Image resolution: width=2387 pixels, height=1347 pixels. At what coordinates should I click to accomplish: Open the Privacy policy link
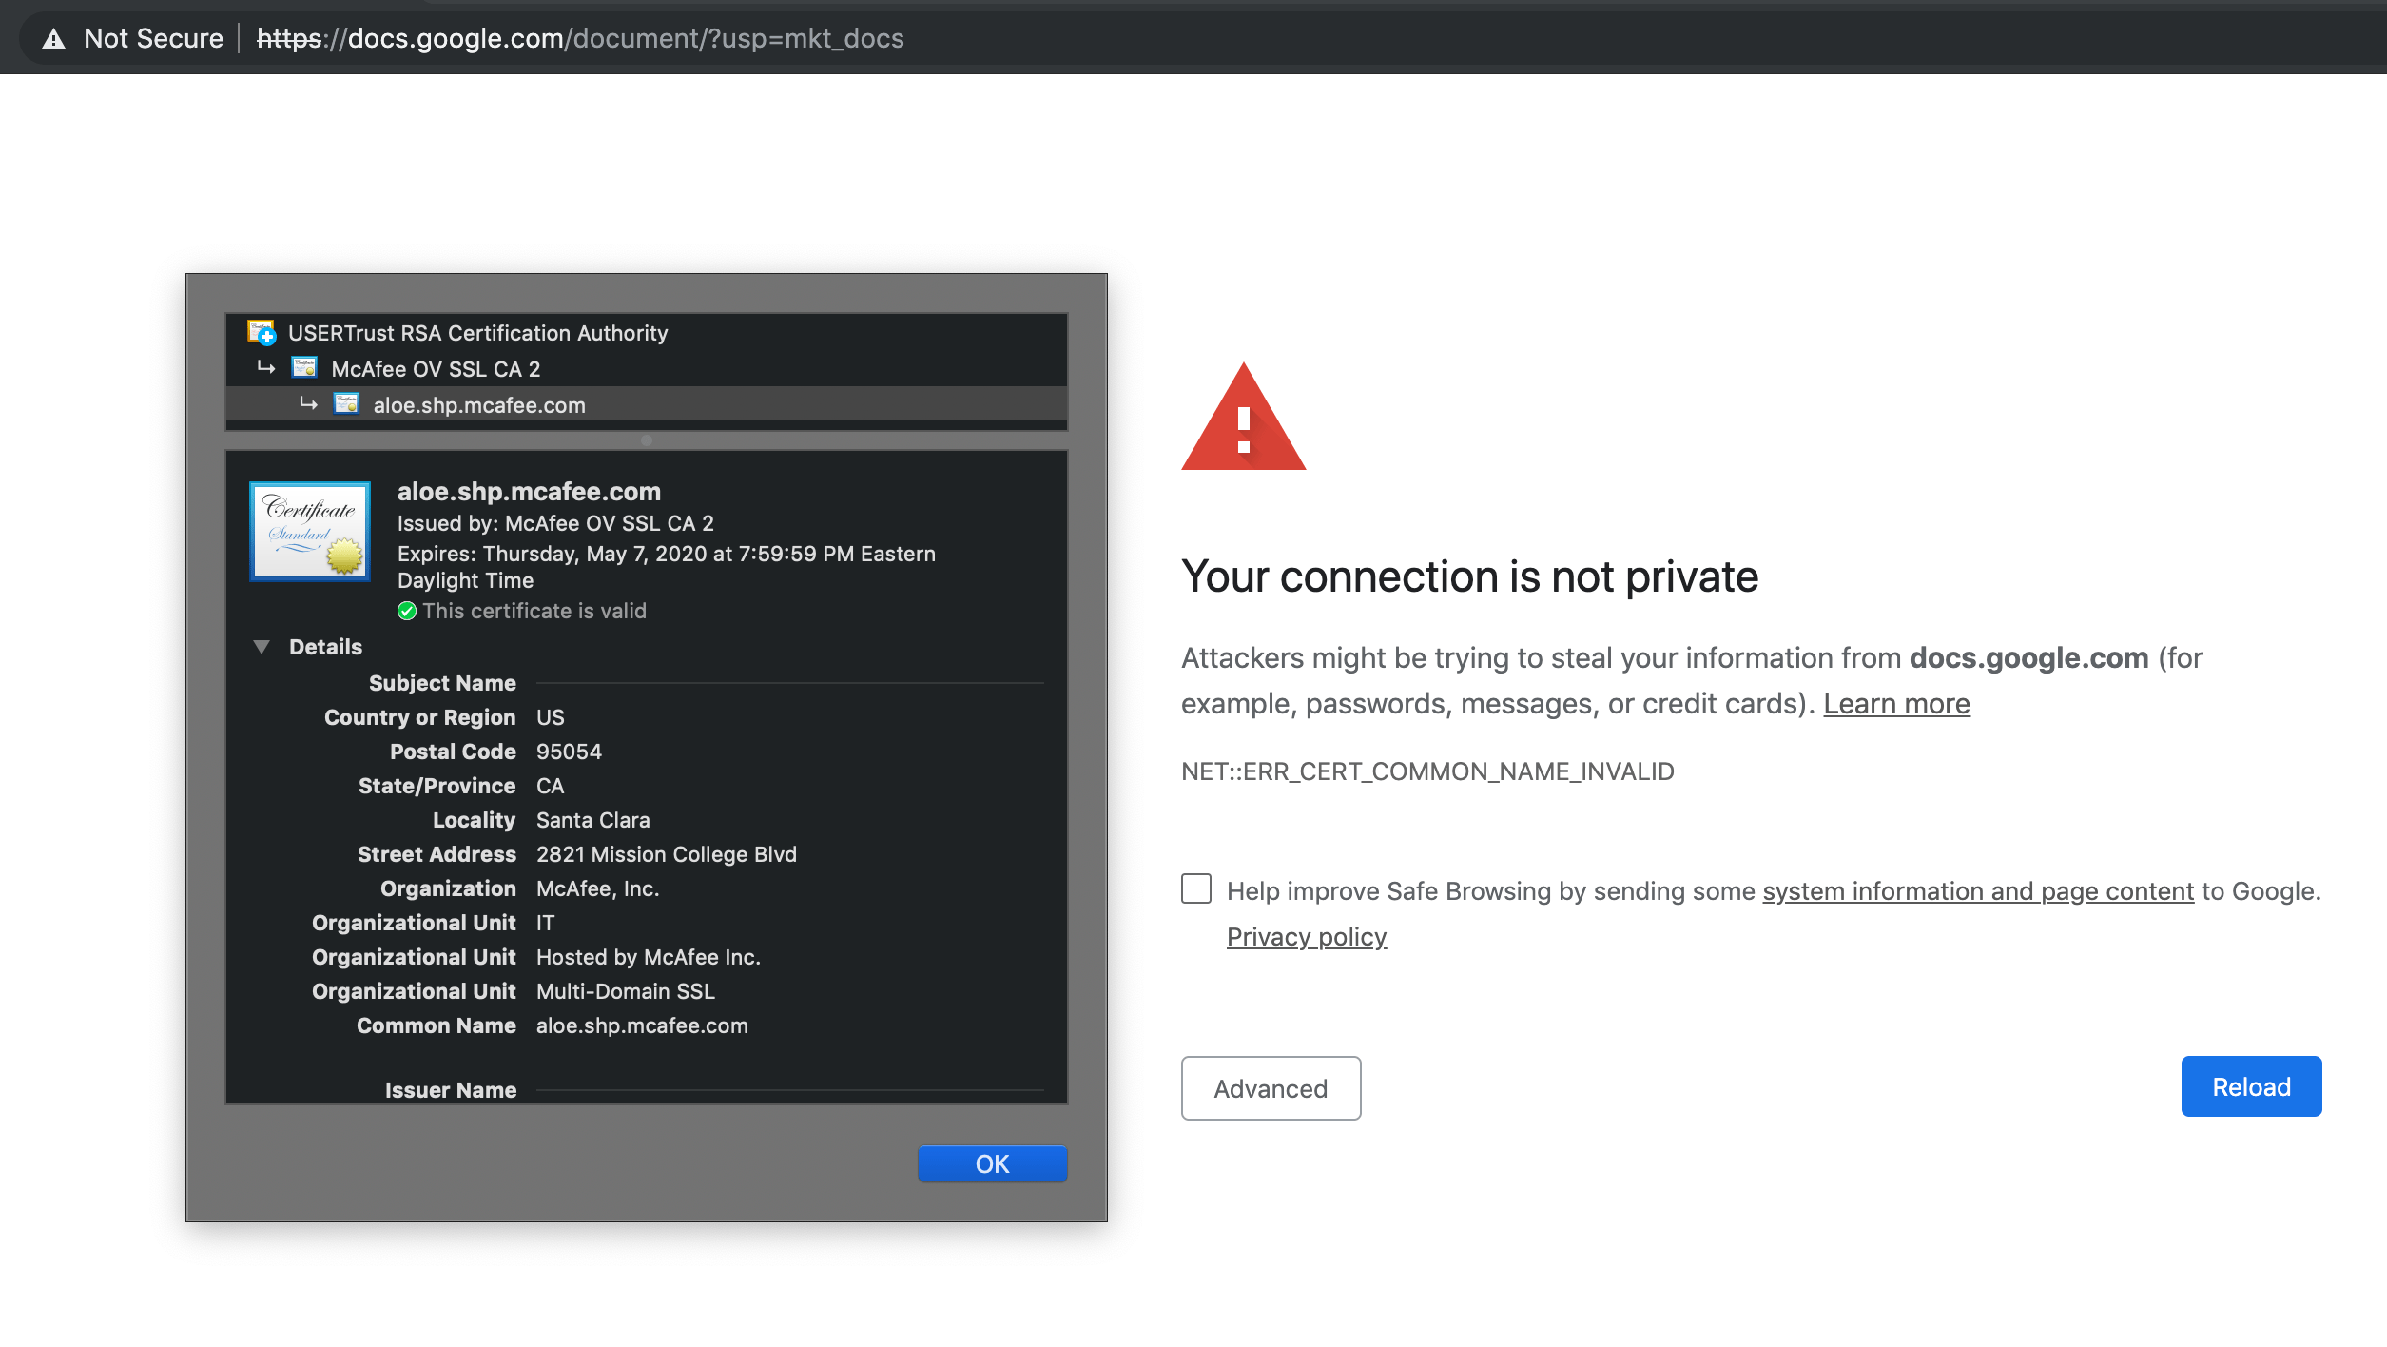pyautogui.click(x=1307, y=937)
